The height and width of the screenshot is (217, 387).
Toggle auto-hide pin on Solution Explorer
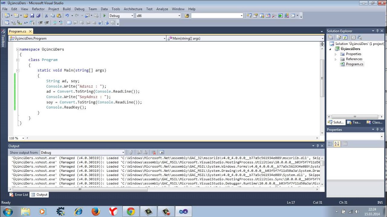[x=377, y=31]
